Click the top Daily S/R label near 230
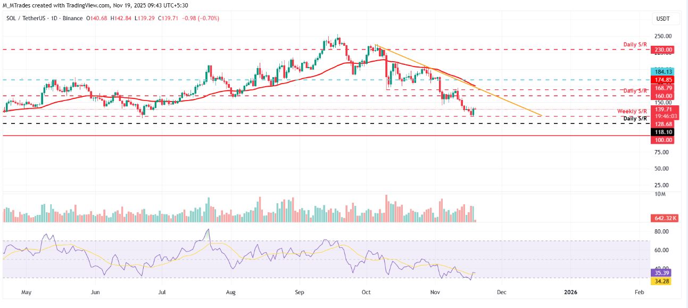This screenshot has height=308, width=688. (635, 44)
